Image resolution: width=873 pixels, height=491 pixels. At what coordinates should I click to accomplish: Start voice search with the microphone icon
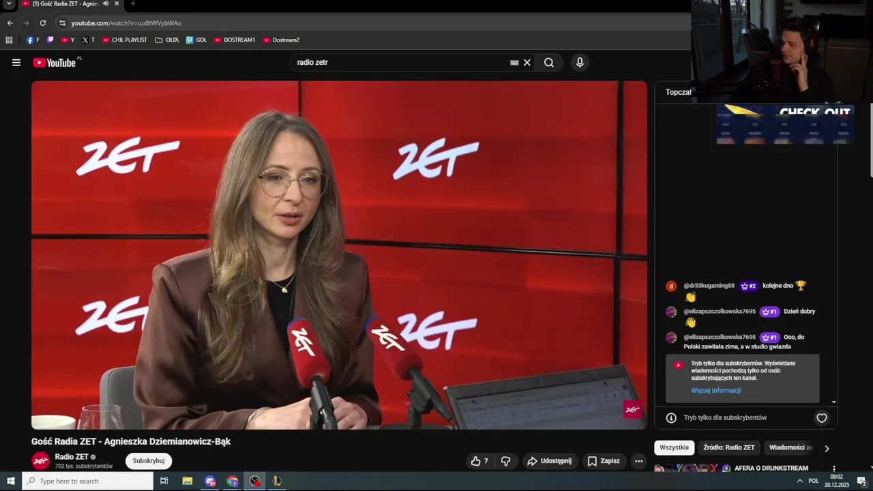(580, 63)
